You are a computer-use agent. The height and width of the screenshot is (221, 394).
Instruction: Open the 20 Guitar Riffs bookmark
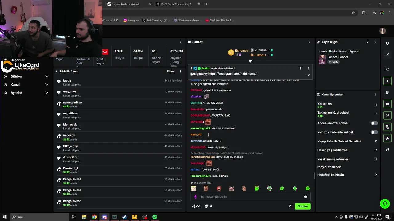pyautogui.click(x=219, y=21)
